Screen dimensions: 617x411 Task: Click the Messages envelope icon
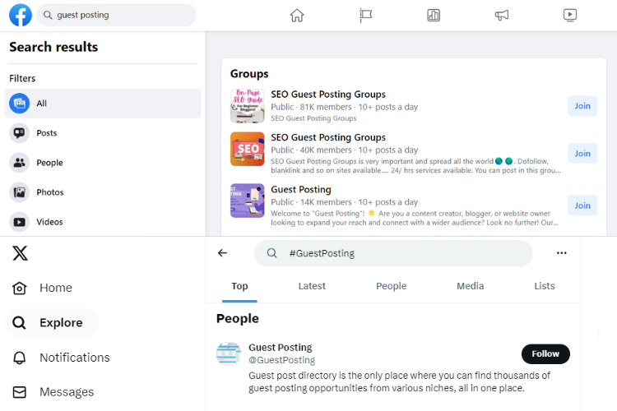point(19,392)
